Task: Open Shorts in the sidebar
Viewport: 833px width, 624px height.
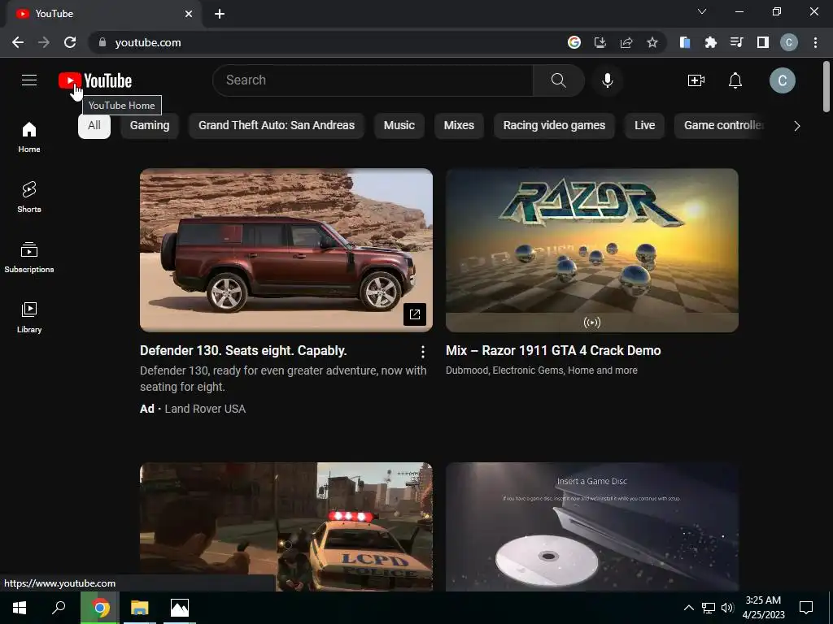Action: click(29, 197)
